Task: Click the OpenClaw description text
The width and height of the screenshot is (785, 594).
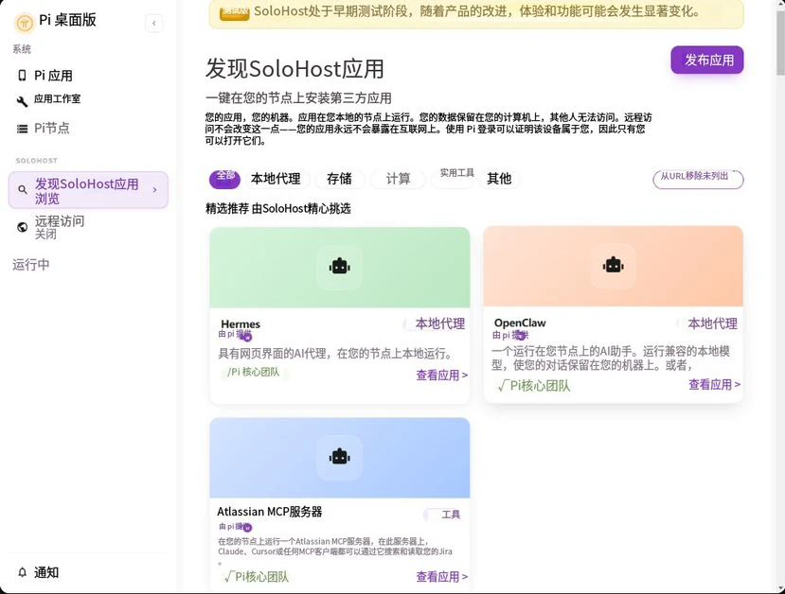Action: 611,358
